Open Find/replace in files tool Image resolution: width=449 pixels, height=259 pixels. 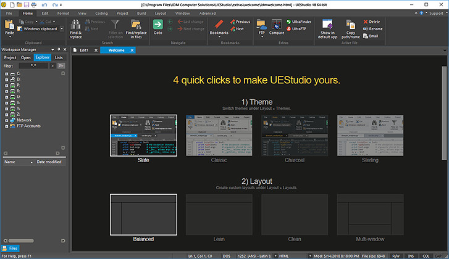pyautogui.click(x=136, y=28)
